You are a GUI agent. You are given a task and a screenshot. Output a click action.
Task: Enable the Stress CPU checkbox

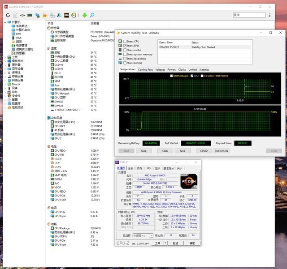click(x=125, y=41)
